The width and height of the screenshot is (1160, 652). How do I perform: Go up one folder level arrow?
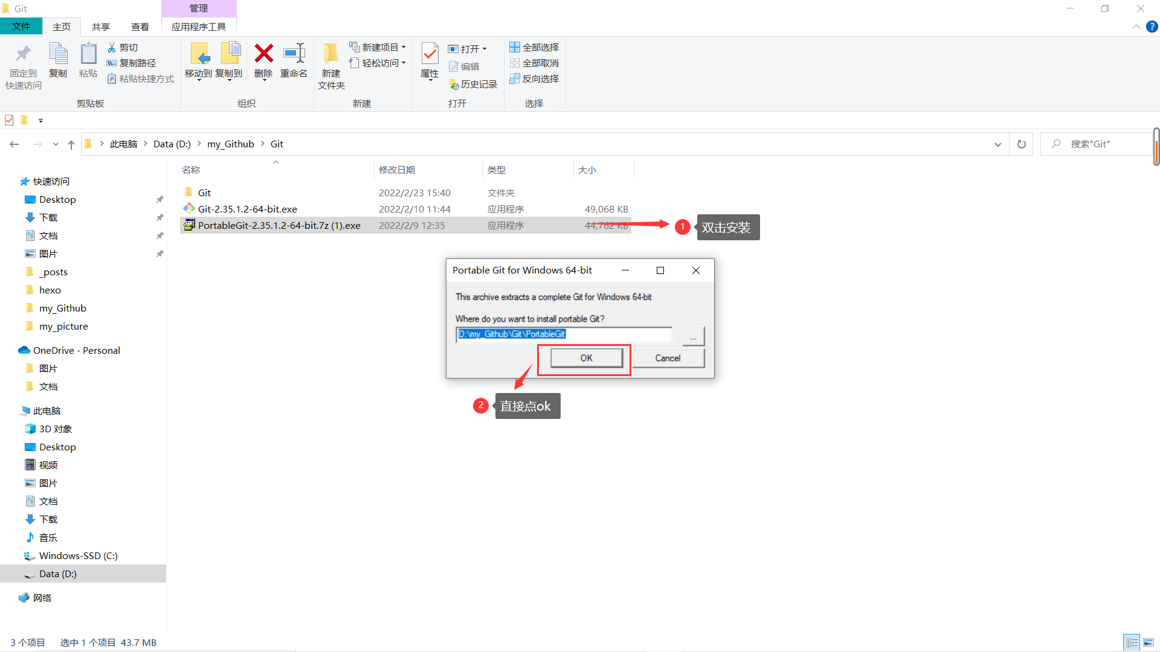(71, 144)
